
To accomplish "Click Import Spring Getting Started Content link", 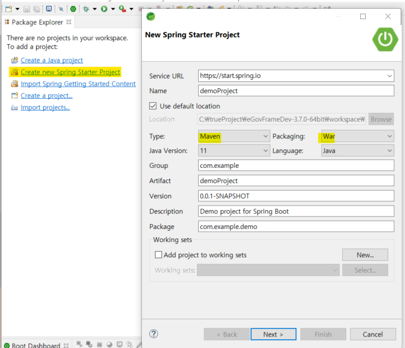I will point(78,84).
